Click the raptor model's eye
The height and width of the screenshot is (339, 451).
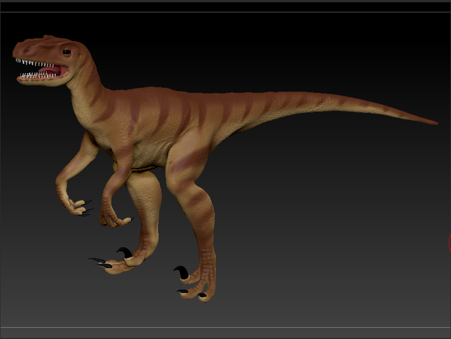pyautogui.click(x=67, y=52)
